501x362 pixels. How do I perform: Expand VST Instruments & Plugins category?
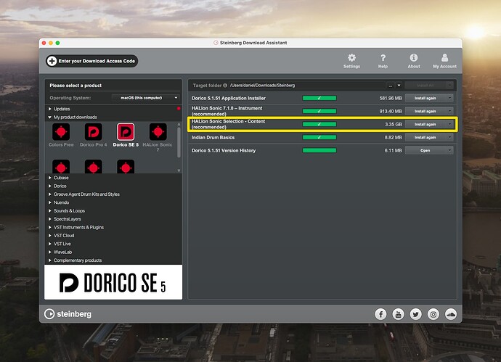(x=50, y=227)
